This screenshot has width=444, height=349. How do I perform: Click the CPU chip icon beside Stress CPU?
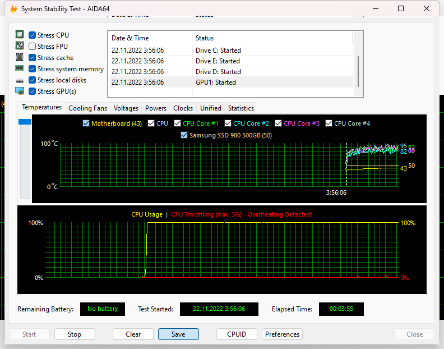point(20,35)
